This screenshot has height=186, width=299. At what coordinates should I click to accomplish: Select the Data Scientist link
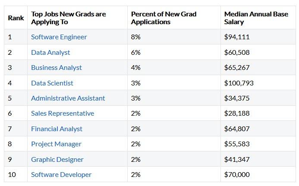coord(52,83)
